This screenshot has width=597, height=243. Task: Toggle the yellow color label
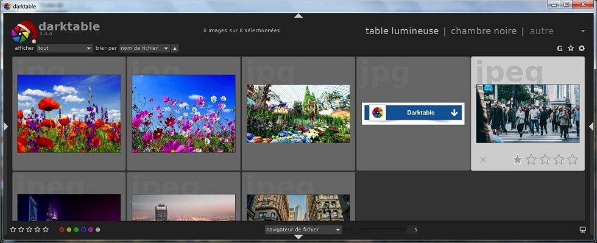tap(69, 230)
